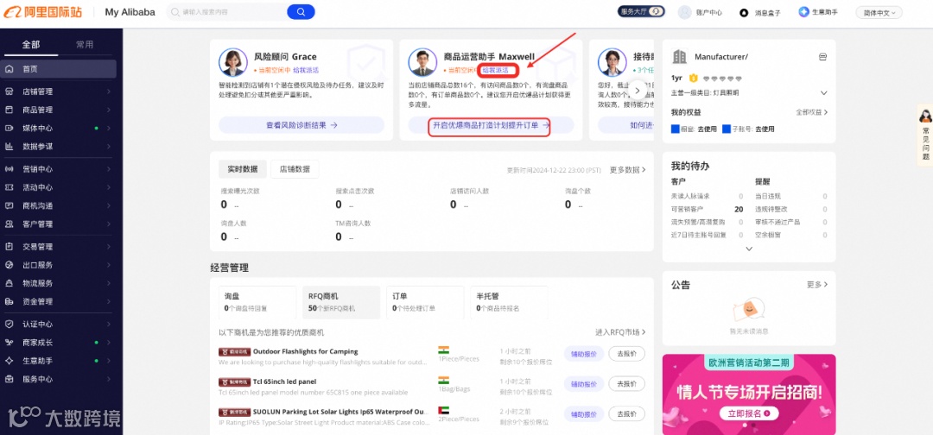933x435 pixels.
Task: Click the 消息盒子 bell icon
Action: coord(744,12)
